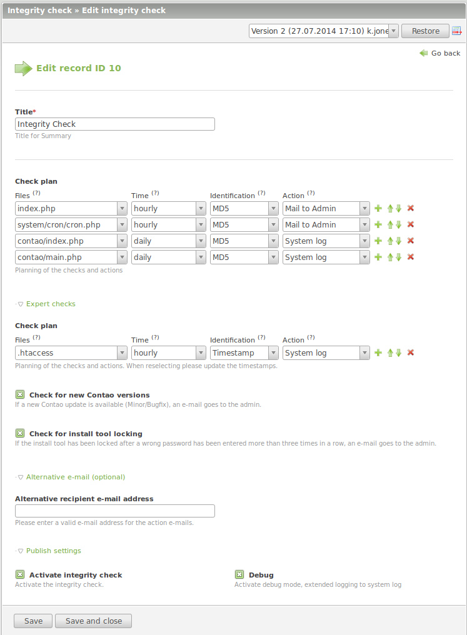Move contao/index.php row up
467x635 pixels.
[390, 241]
